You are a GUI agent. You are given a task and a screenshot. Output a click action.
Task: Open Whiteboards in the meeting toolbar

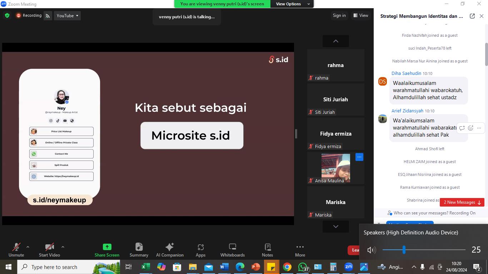tap(233, 249)
